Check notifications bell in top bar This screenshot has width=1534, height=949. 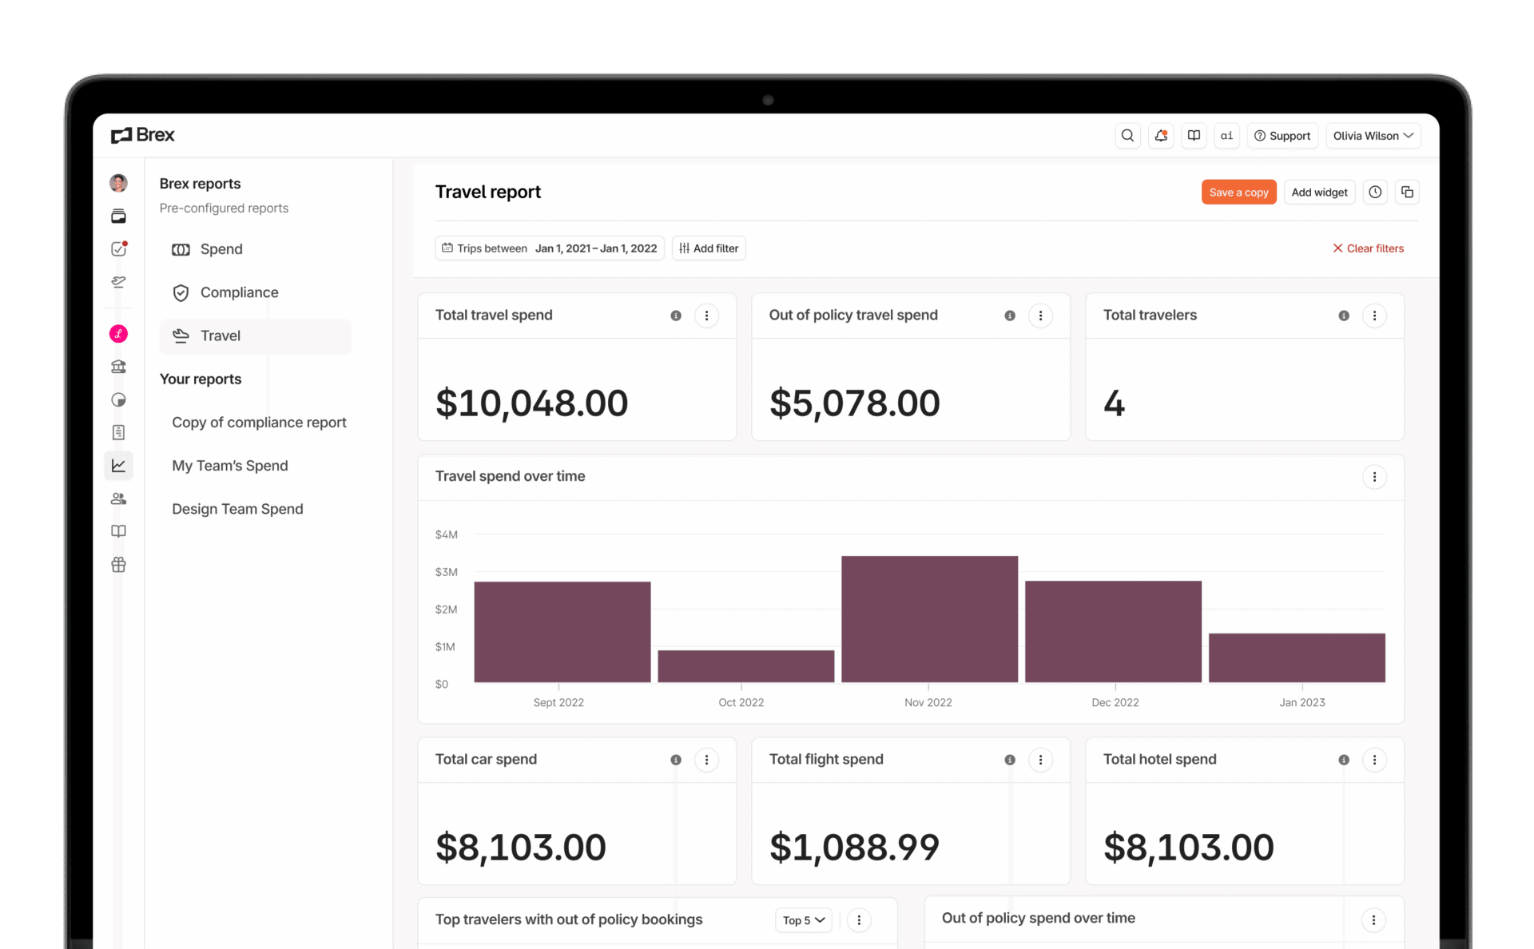(1161, 136)
